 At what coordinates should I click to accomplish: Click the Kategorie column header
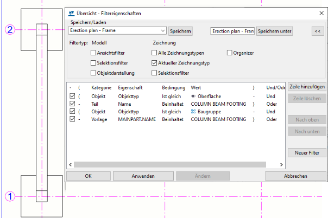(x=101, y=87)
